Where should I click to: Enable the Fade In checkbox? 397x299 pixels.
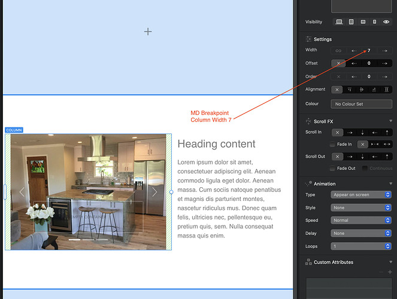click(x=332, y=145)
